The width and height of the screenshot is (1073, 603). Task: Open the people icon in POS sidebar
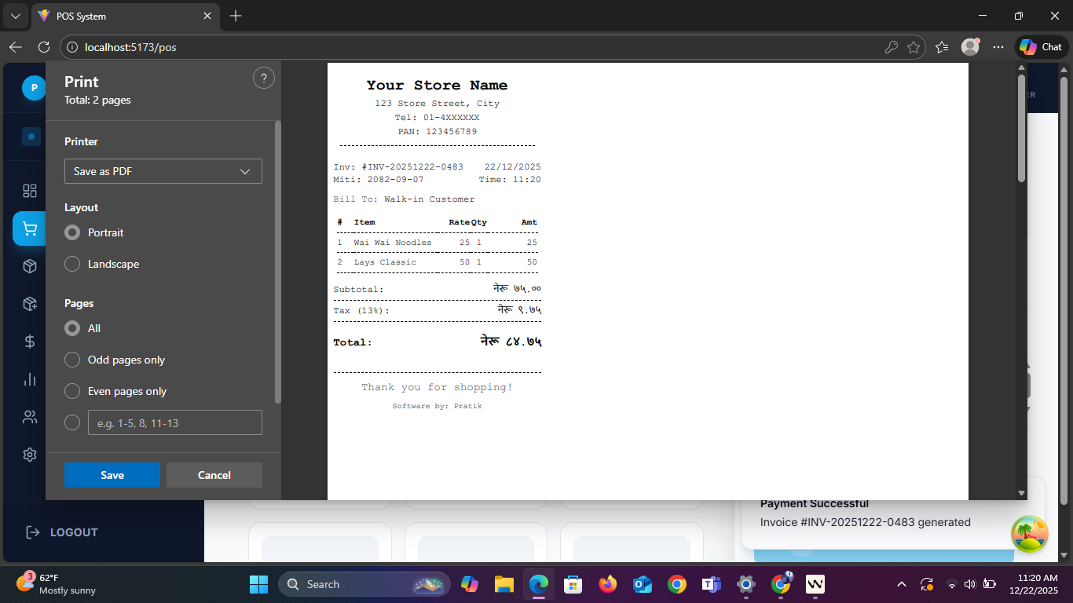tap(30, 417)
